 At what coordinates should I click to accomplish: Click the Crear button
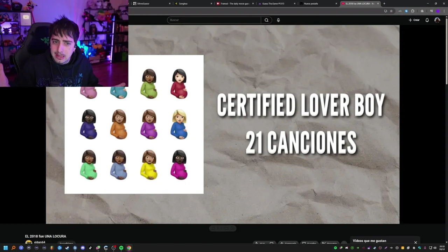(x=414, y=20)
